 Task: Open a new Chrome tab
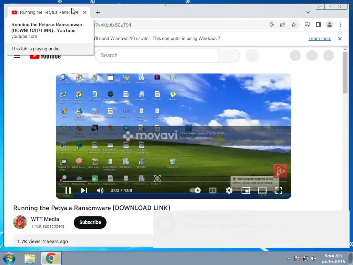[98, 12]
